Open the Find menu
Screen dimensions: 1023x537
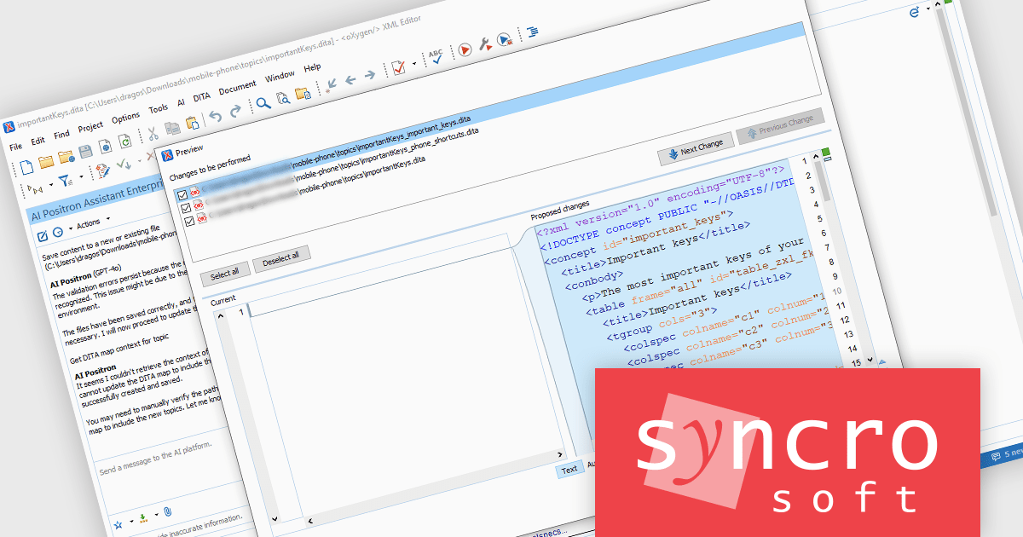[61, 135]
